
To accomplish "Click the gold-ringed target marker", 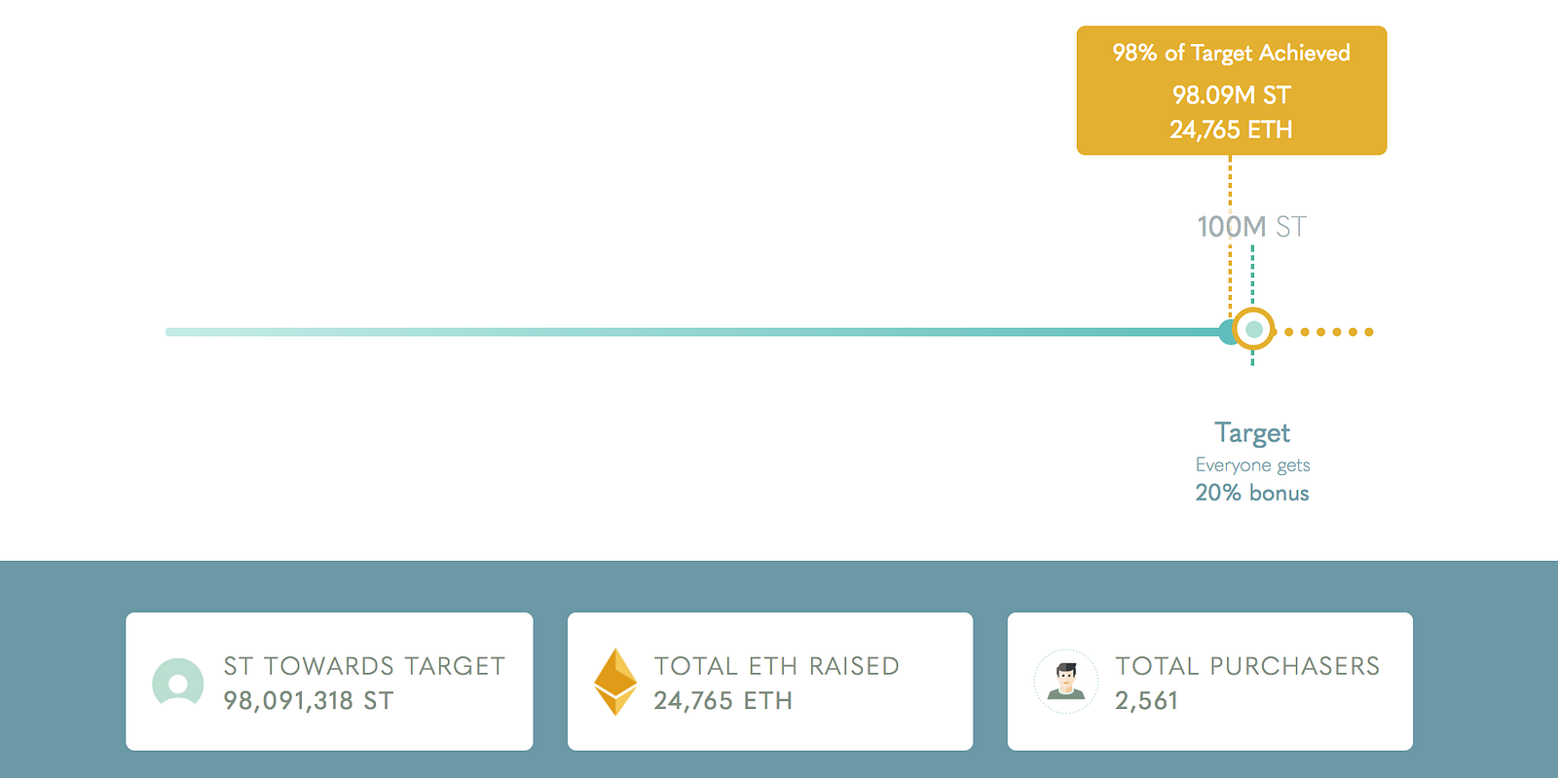I will click(1254, 329).
